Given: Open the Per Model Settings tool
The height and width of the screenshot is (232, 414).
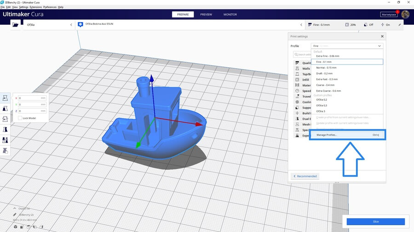Looking at the screenshot, I should [5, 140].
